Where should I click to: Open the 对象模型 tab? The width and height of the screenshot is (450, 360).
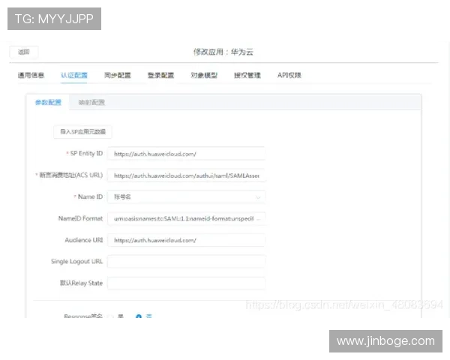click(x=204, y=75)
